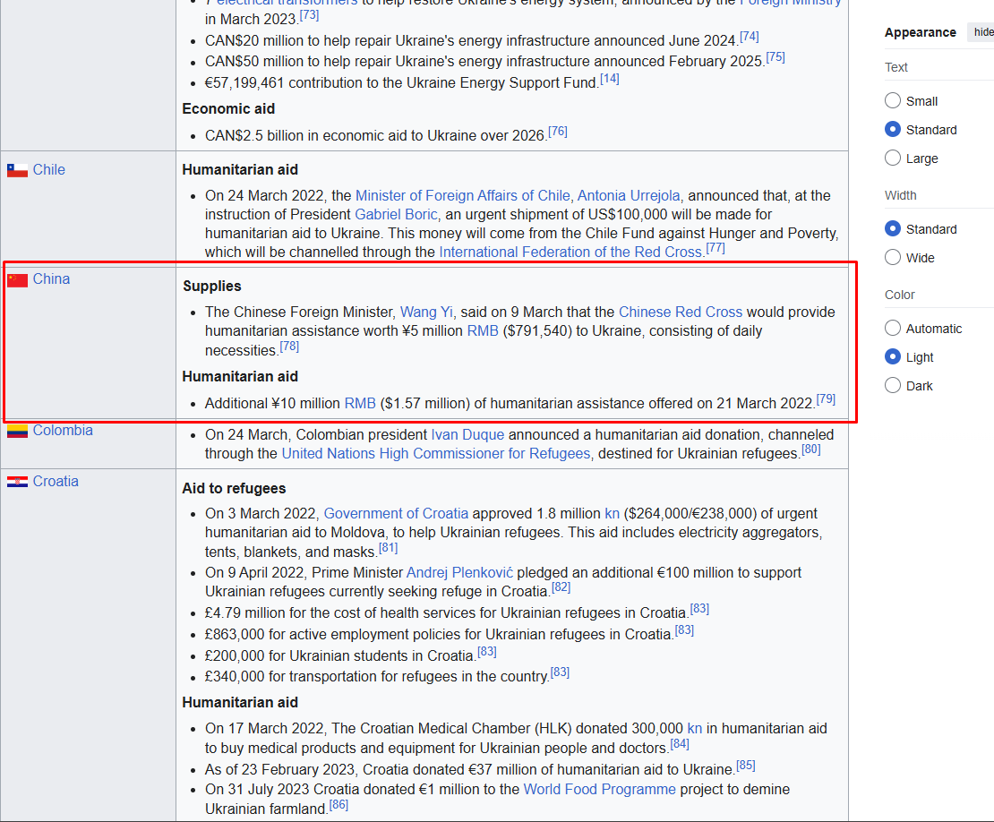Open Chinese Red Cross link
Image resolution: width=994 pixels, height=822 pixels.
[x=681, y=312]
